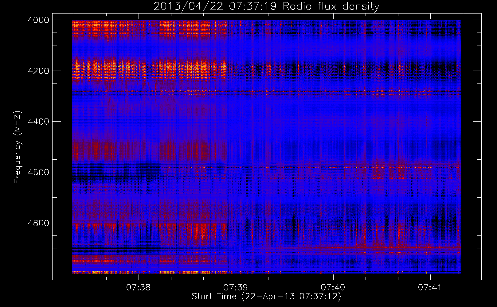Click the 07:40 time axis label
This screenshot has height=307, width=497.
point(333,288)
